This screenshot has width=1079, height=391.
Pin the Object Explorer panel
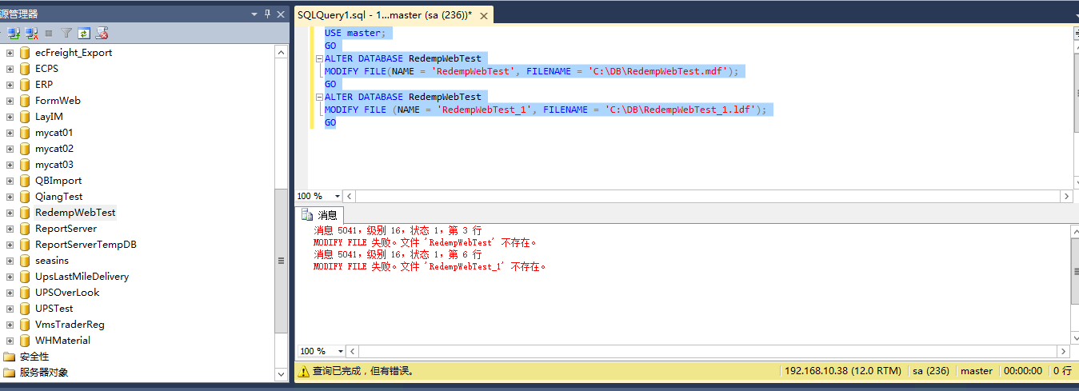click(x=268, y=14)
